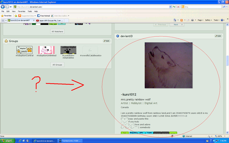Open the #xxwolfzCatzBeastsx group placeholder icon
This screenshot has width=229, height=143.
coord(90,50)
